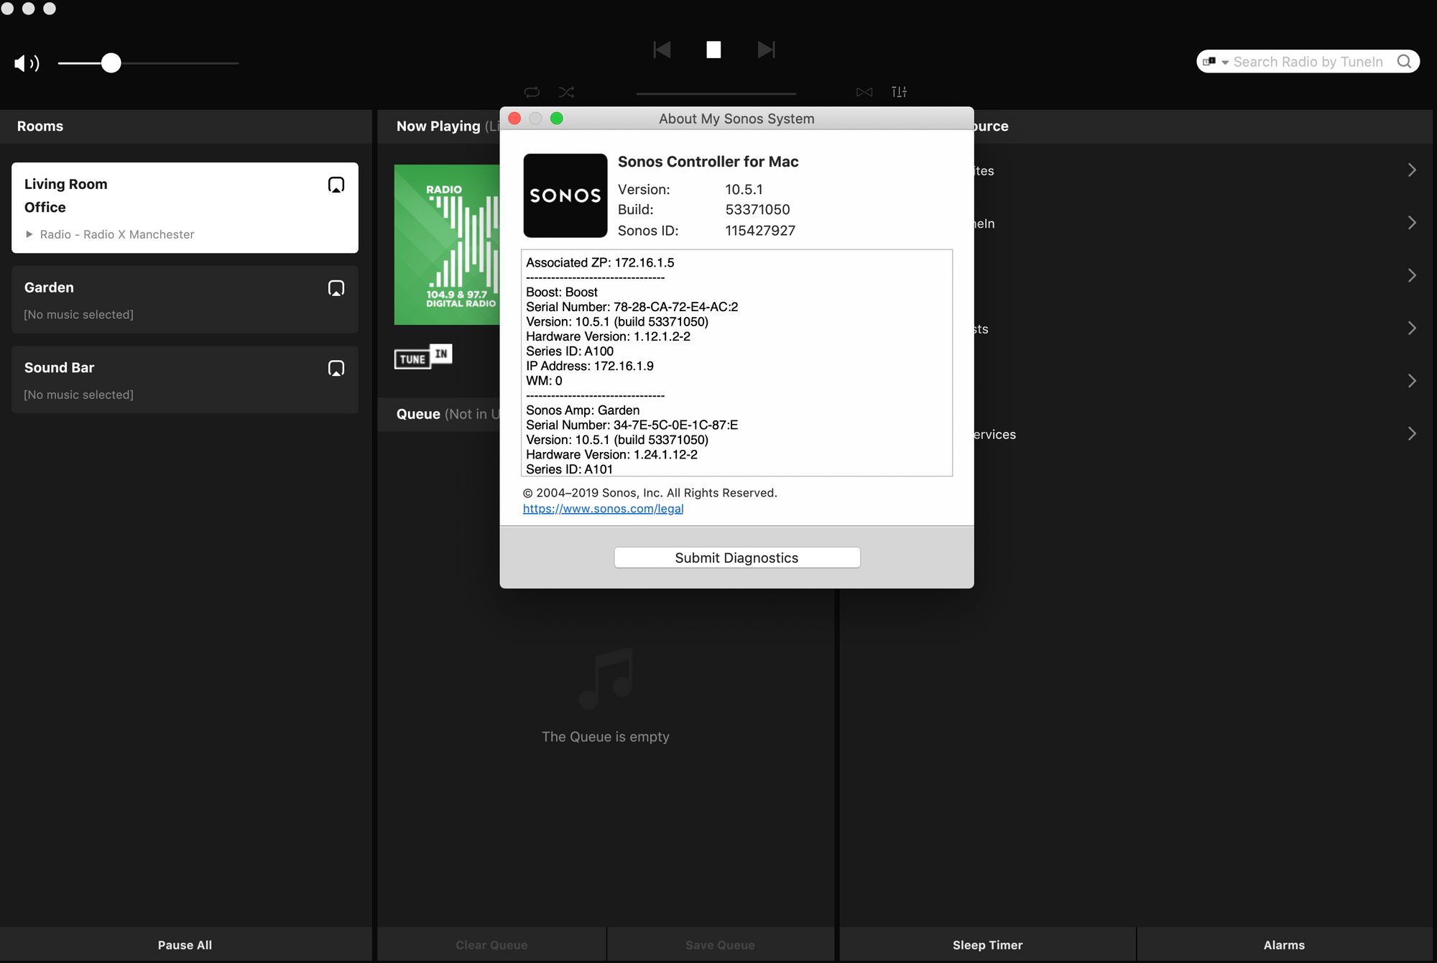Open the search source dropdown arrow
This screenshot has width=1437, height=963.
[1225, 63]
